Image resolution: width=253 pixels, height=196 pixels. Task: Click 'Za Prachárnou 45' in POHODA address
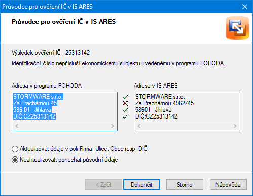click(x=35, y=103)
